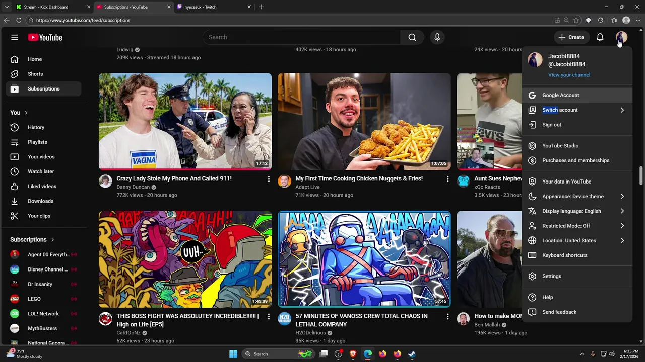Open History in sidebar

coord(43,127)
